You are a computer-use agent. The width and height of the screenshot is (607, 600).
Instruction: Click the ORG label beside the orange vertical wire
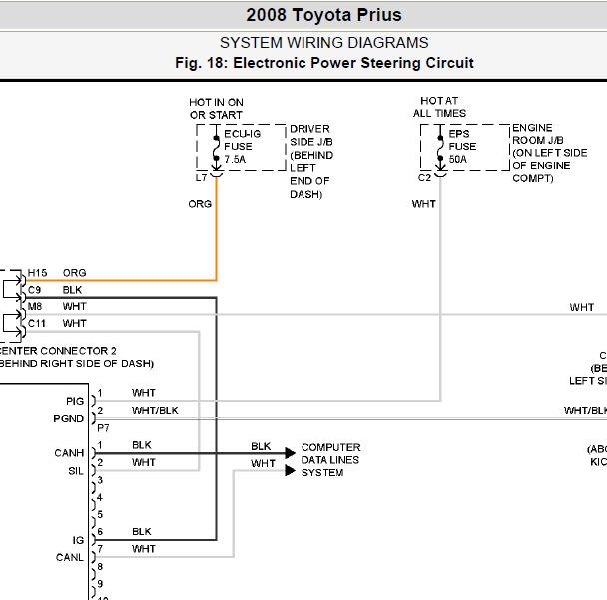point(200,204)
